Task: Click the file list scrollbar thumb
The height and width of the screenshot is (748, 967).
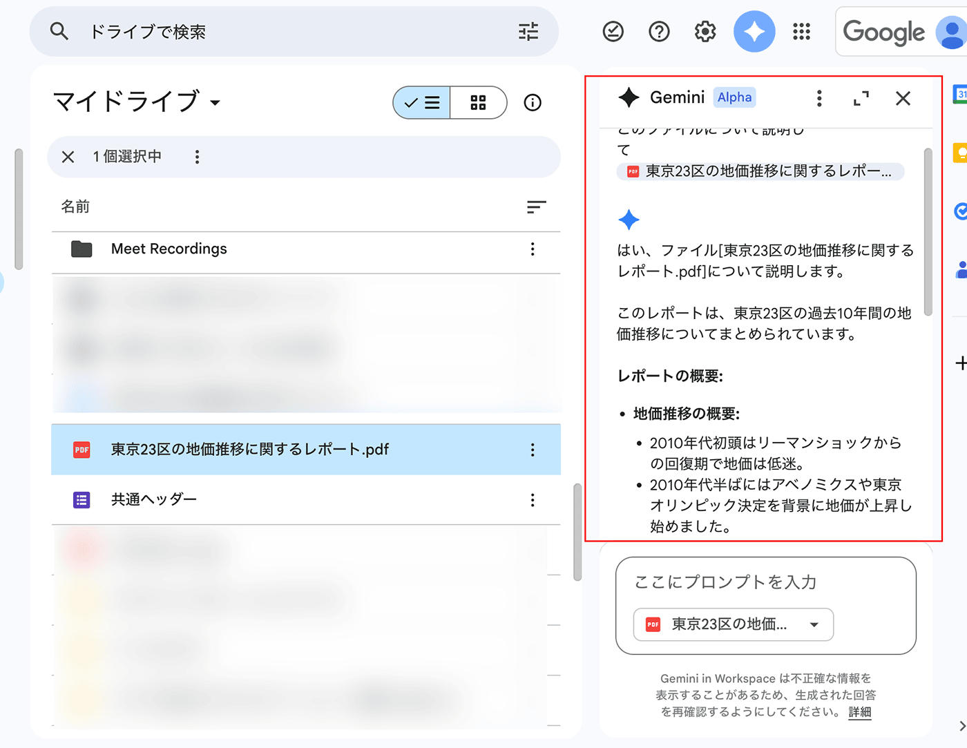Action: (577, 532)
